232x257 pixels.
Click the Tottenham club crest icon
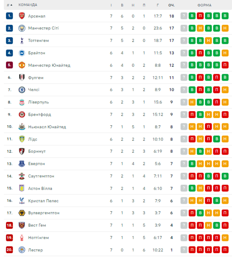[21, 41]
